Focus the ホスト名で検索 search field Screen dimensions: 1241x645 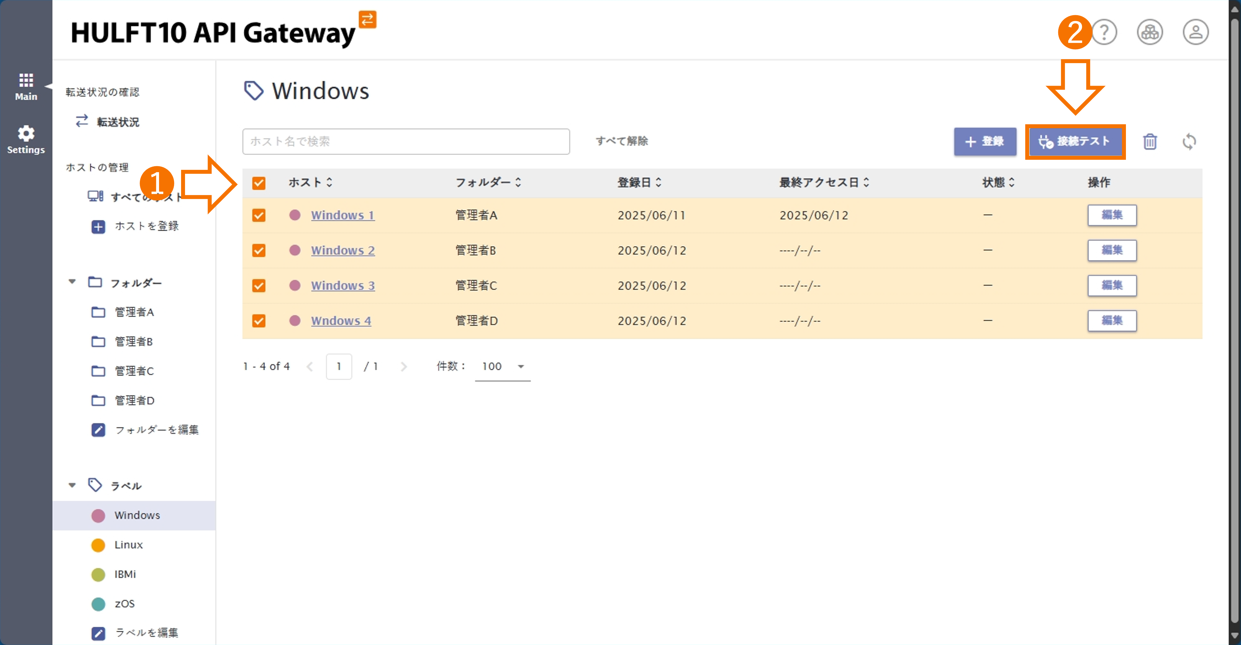pos(406,141)
